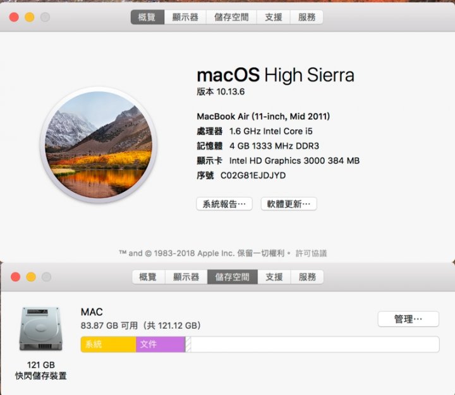Screen dimensions: 455x395
Task: Open the 管理 storage management button
Action: [408, 319]
